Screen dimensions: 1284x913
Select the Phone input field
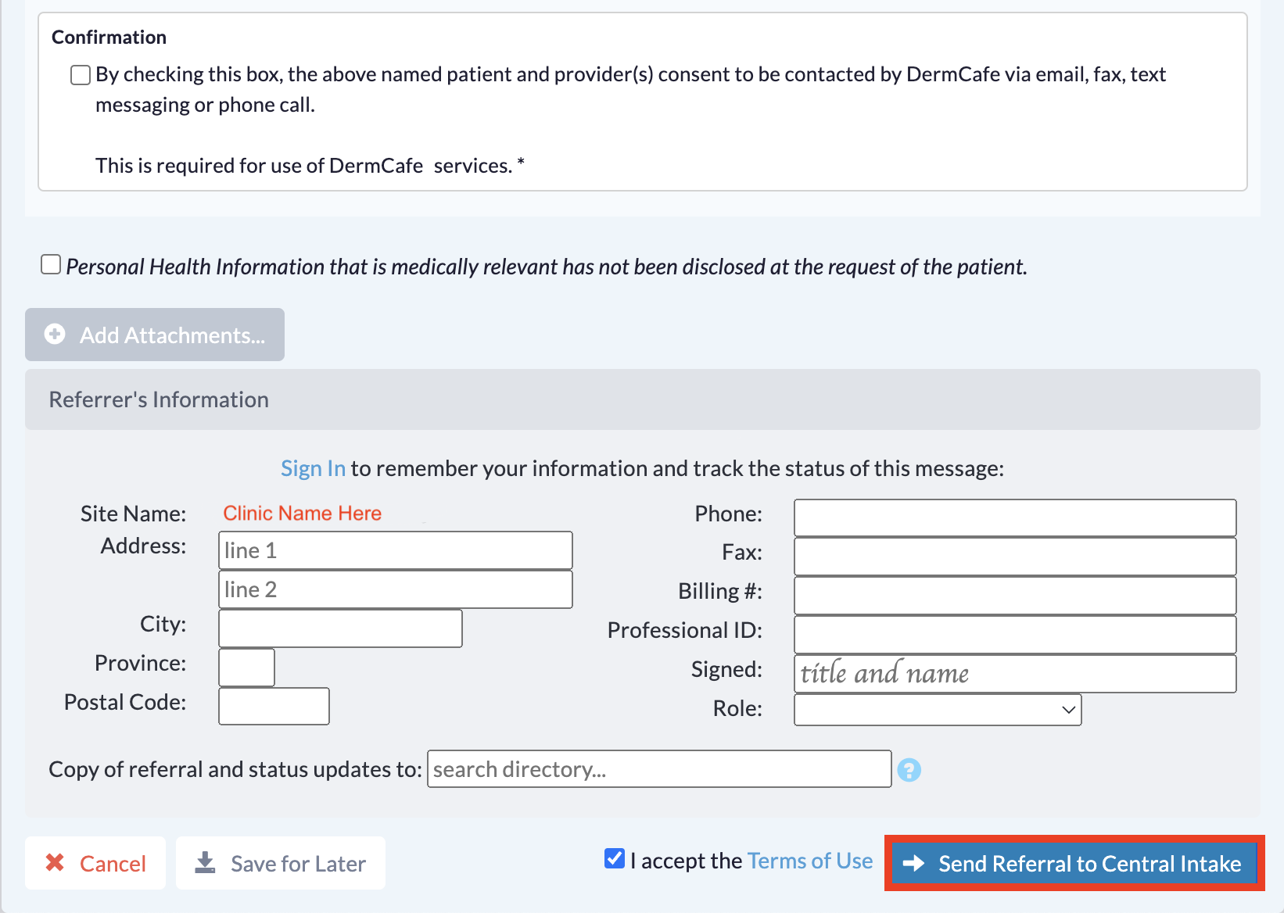1015,517
